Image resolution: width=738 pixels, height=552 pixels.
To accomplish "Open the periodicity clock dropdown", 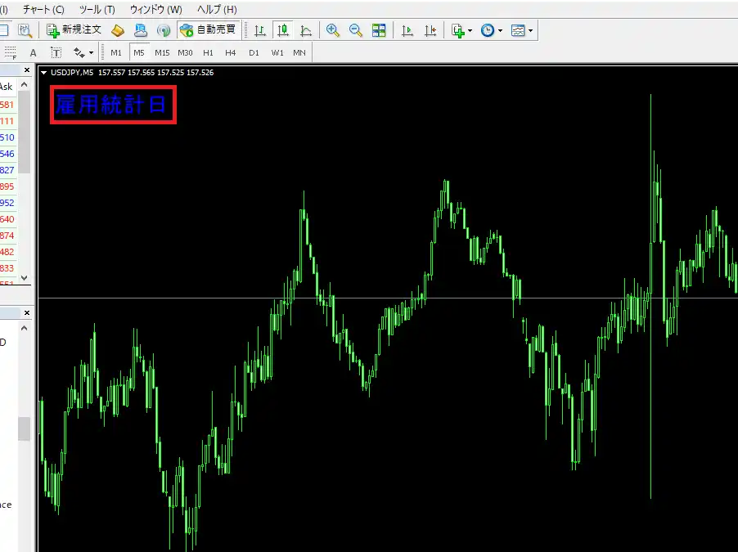I will pyautogui.click(x=491, y=30).
